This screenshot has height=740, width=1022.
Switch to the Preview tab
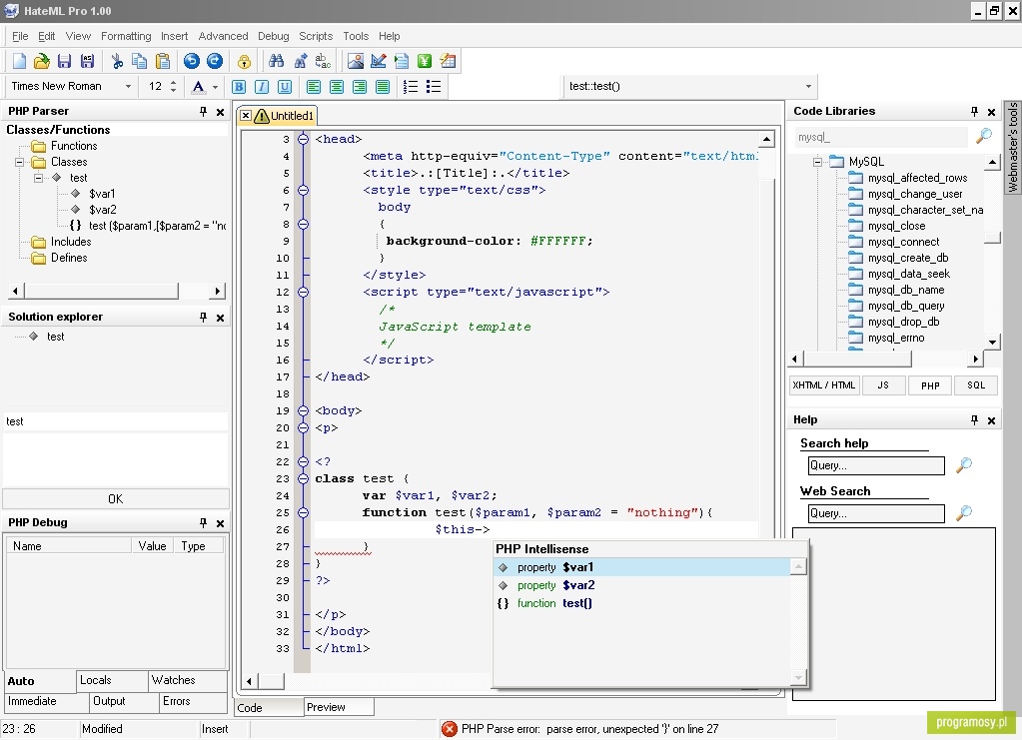(x=339, y=707)
